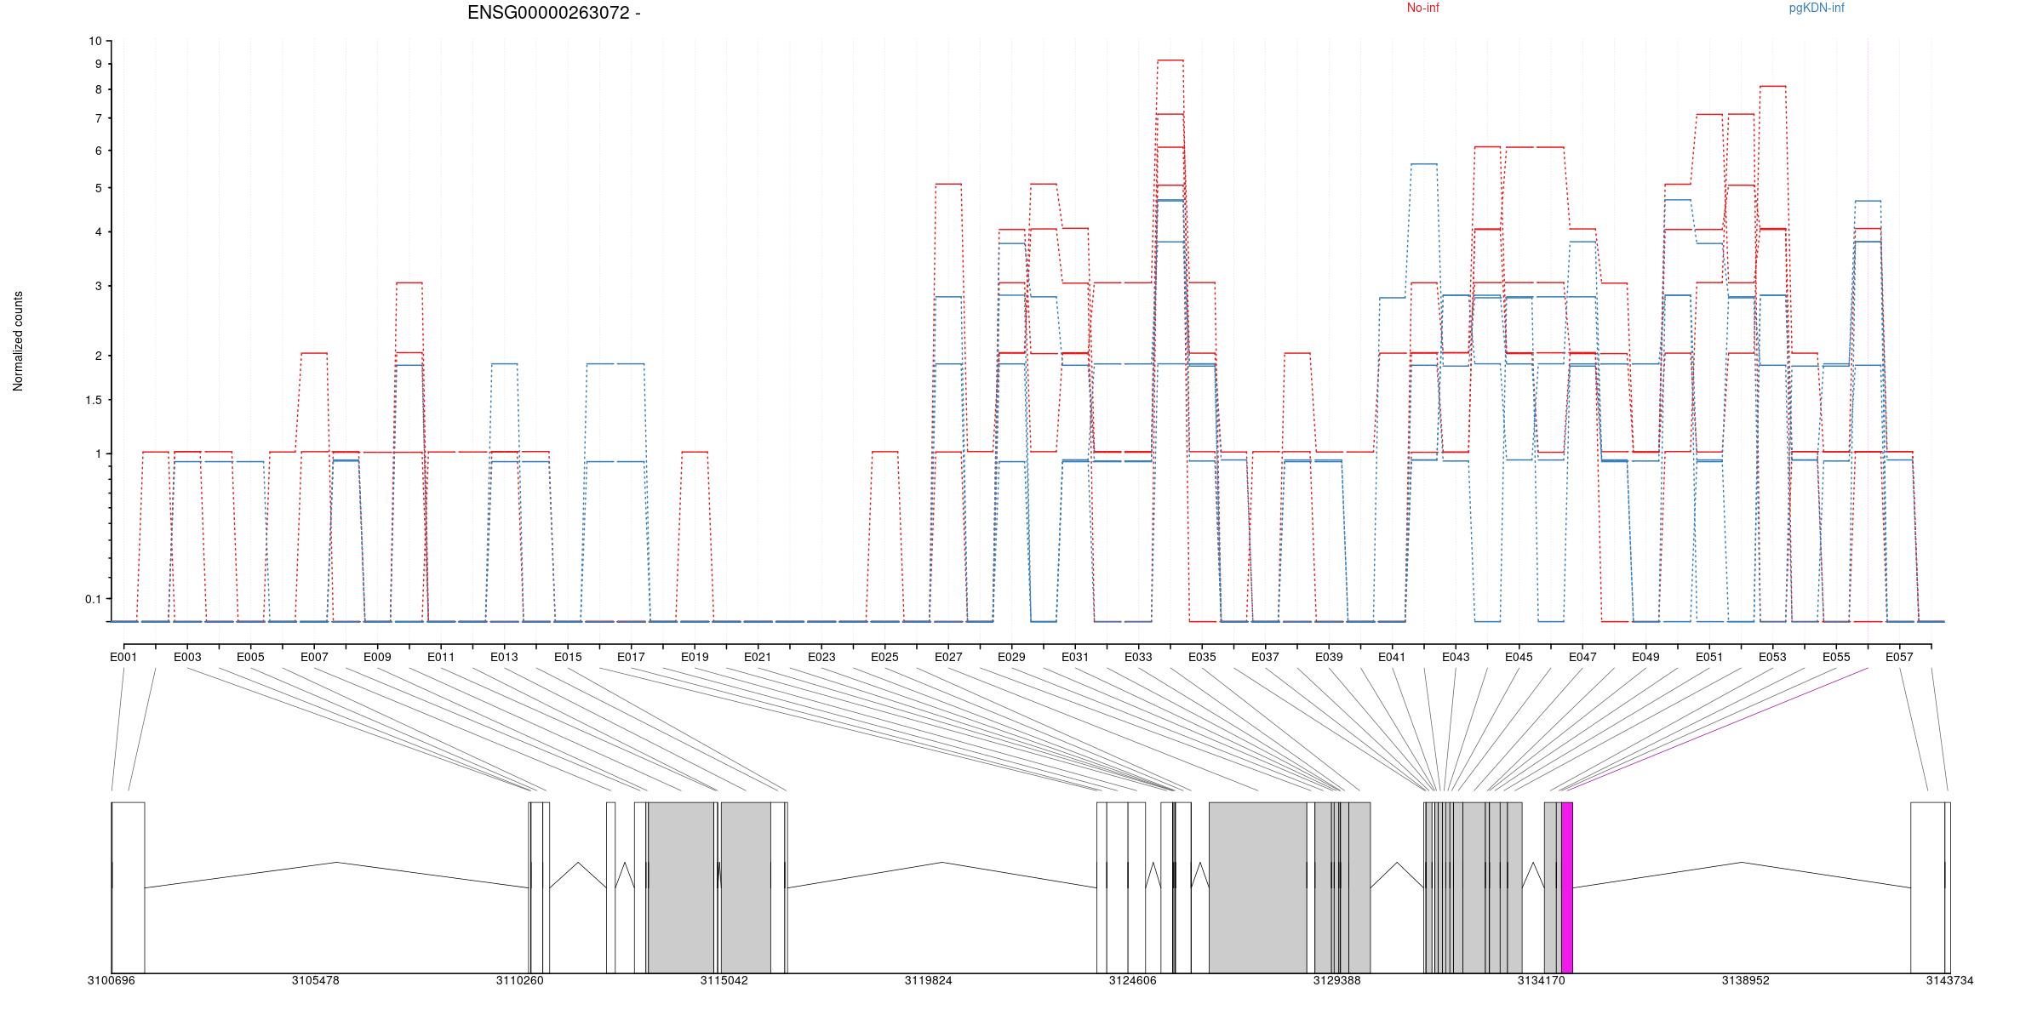Click the exon label E031
Image resolution: width=2043 pixels, height=1021 pixels.
pyautogui.click(x=1075, y=657)
